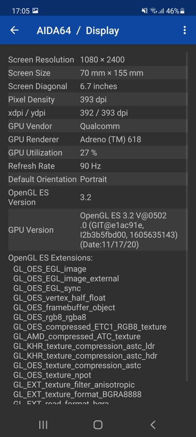Tap the Android home button

click(98, 425)
